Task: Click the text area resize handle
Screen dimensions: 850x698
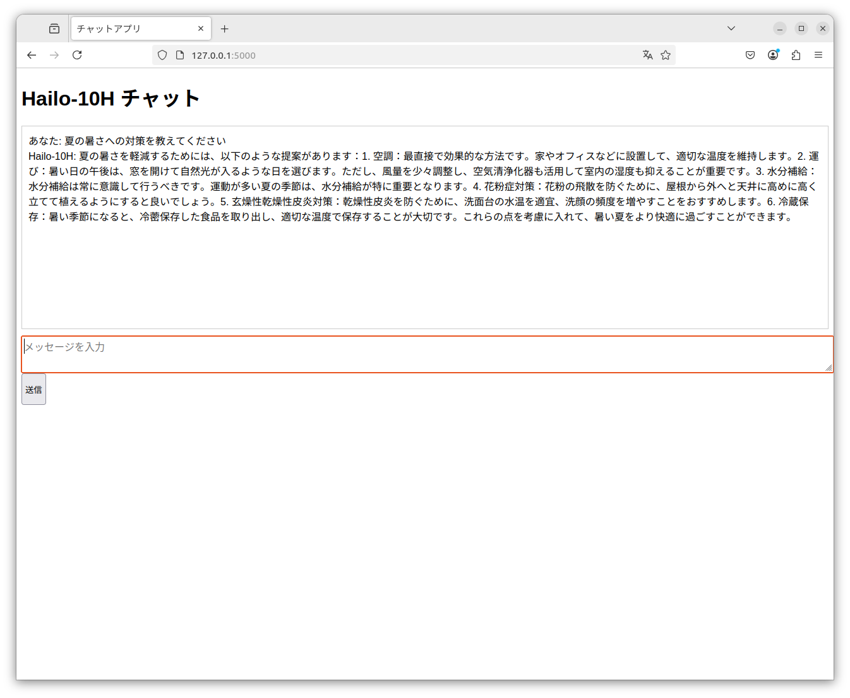Action: 829,368
